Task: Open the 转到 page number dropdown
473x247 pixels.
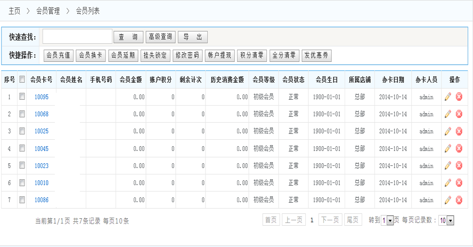Action: point(390,220)
